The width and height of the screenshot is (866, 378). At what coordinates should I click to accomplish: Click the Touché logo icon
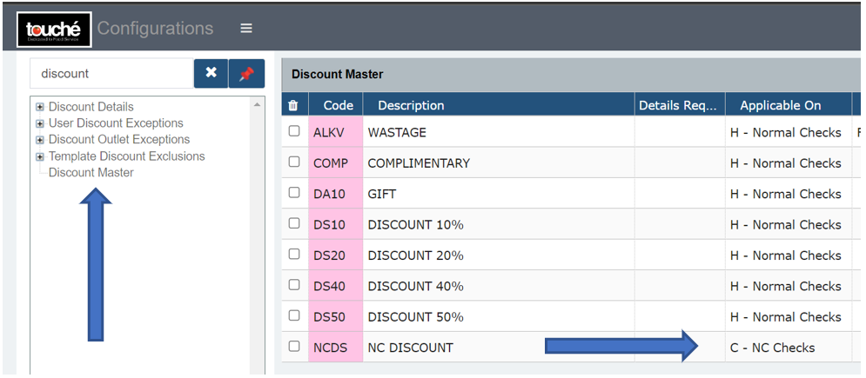click(53, 29)
